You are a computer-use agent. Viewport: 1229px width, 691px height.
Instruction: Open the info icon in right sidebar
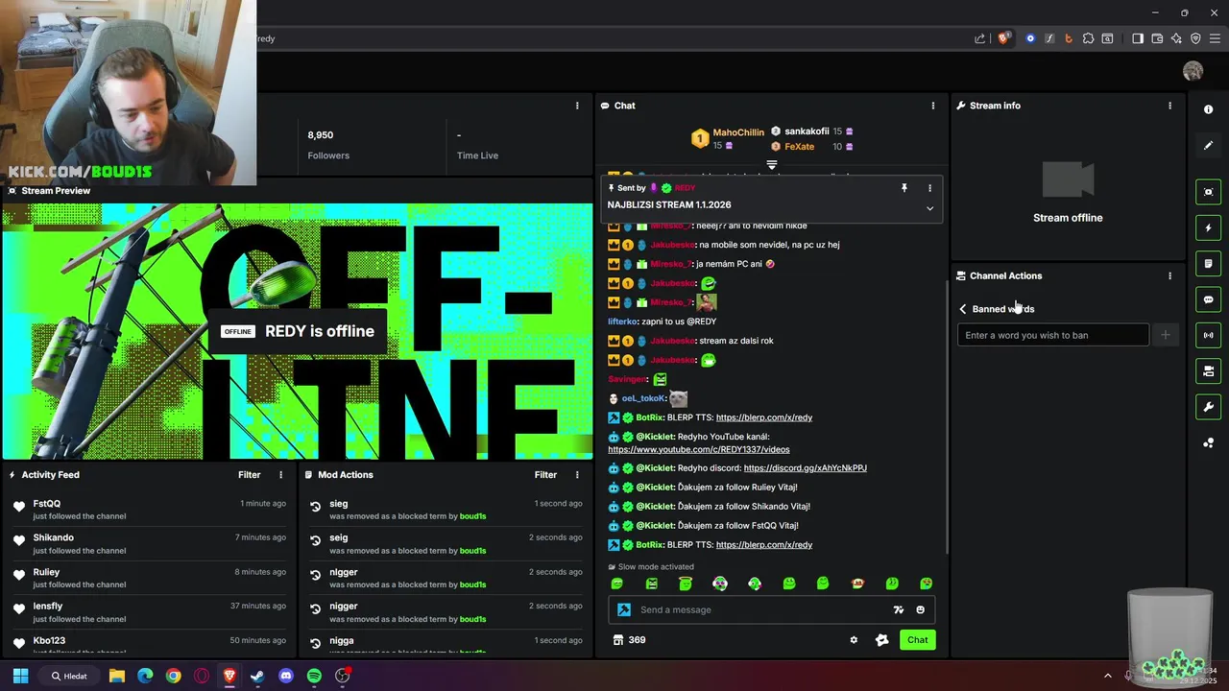(x=1208, y=109)
